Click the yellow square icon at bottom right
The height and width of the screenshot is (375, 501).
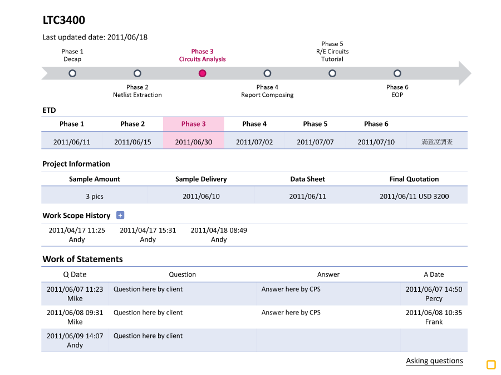pos(491,364)
